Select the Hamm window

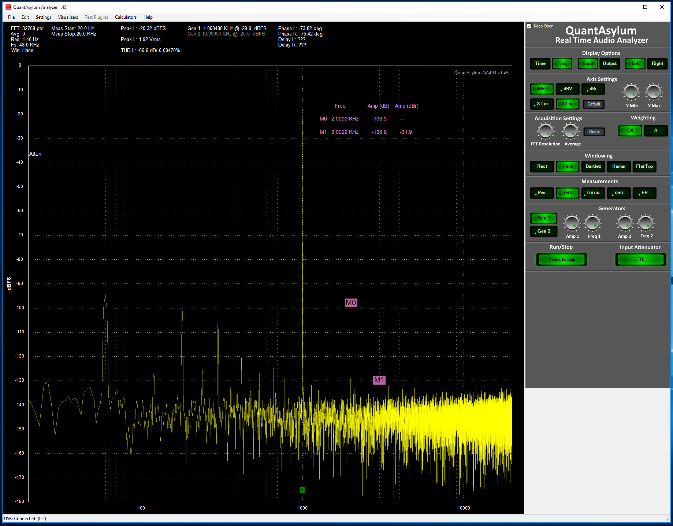[x=619, y=166]
